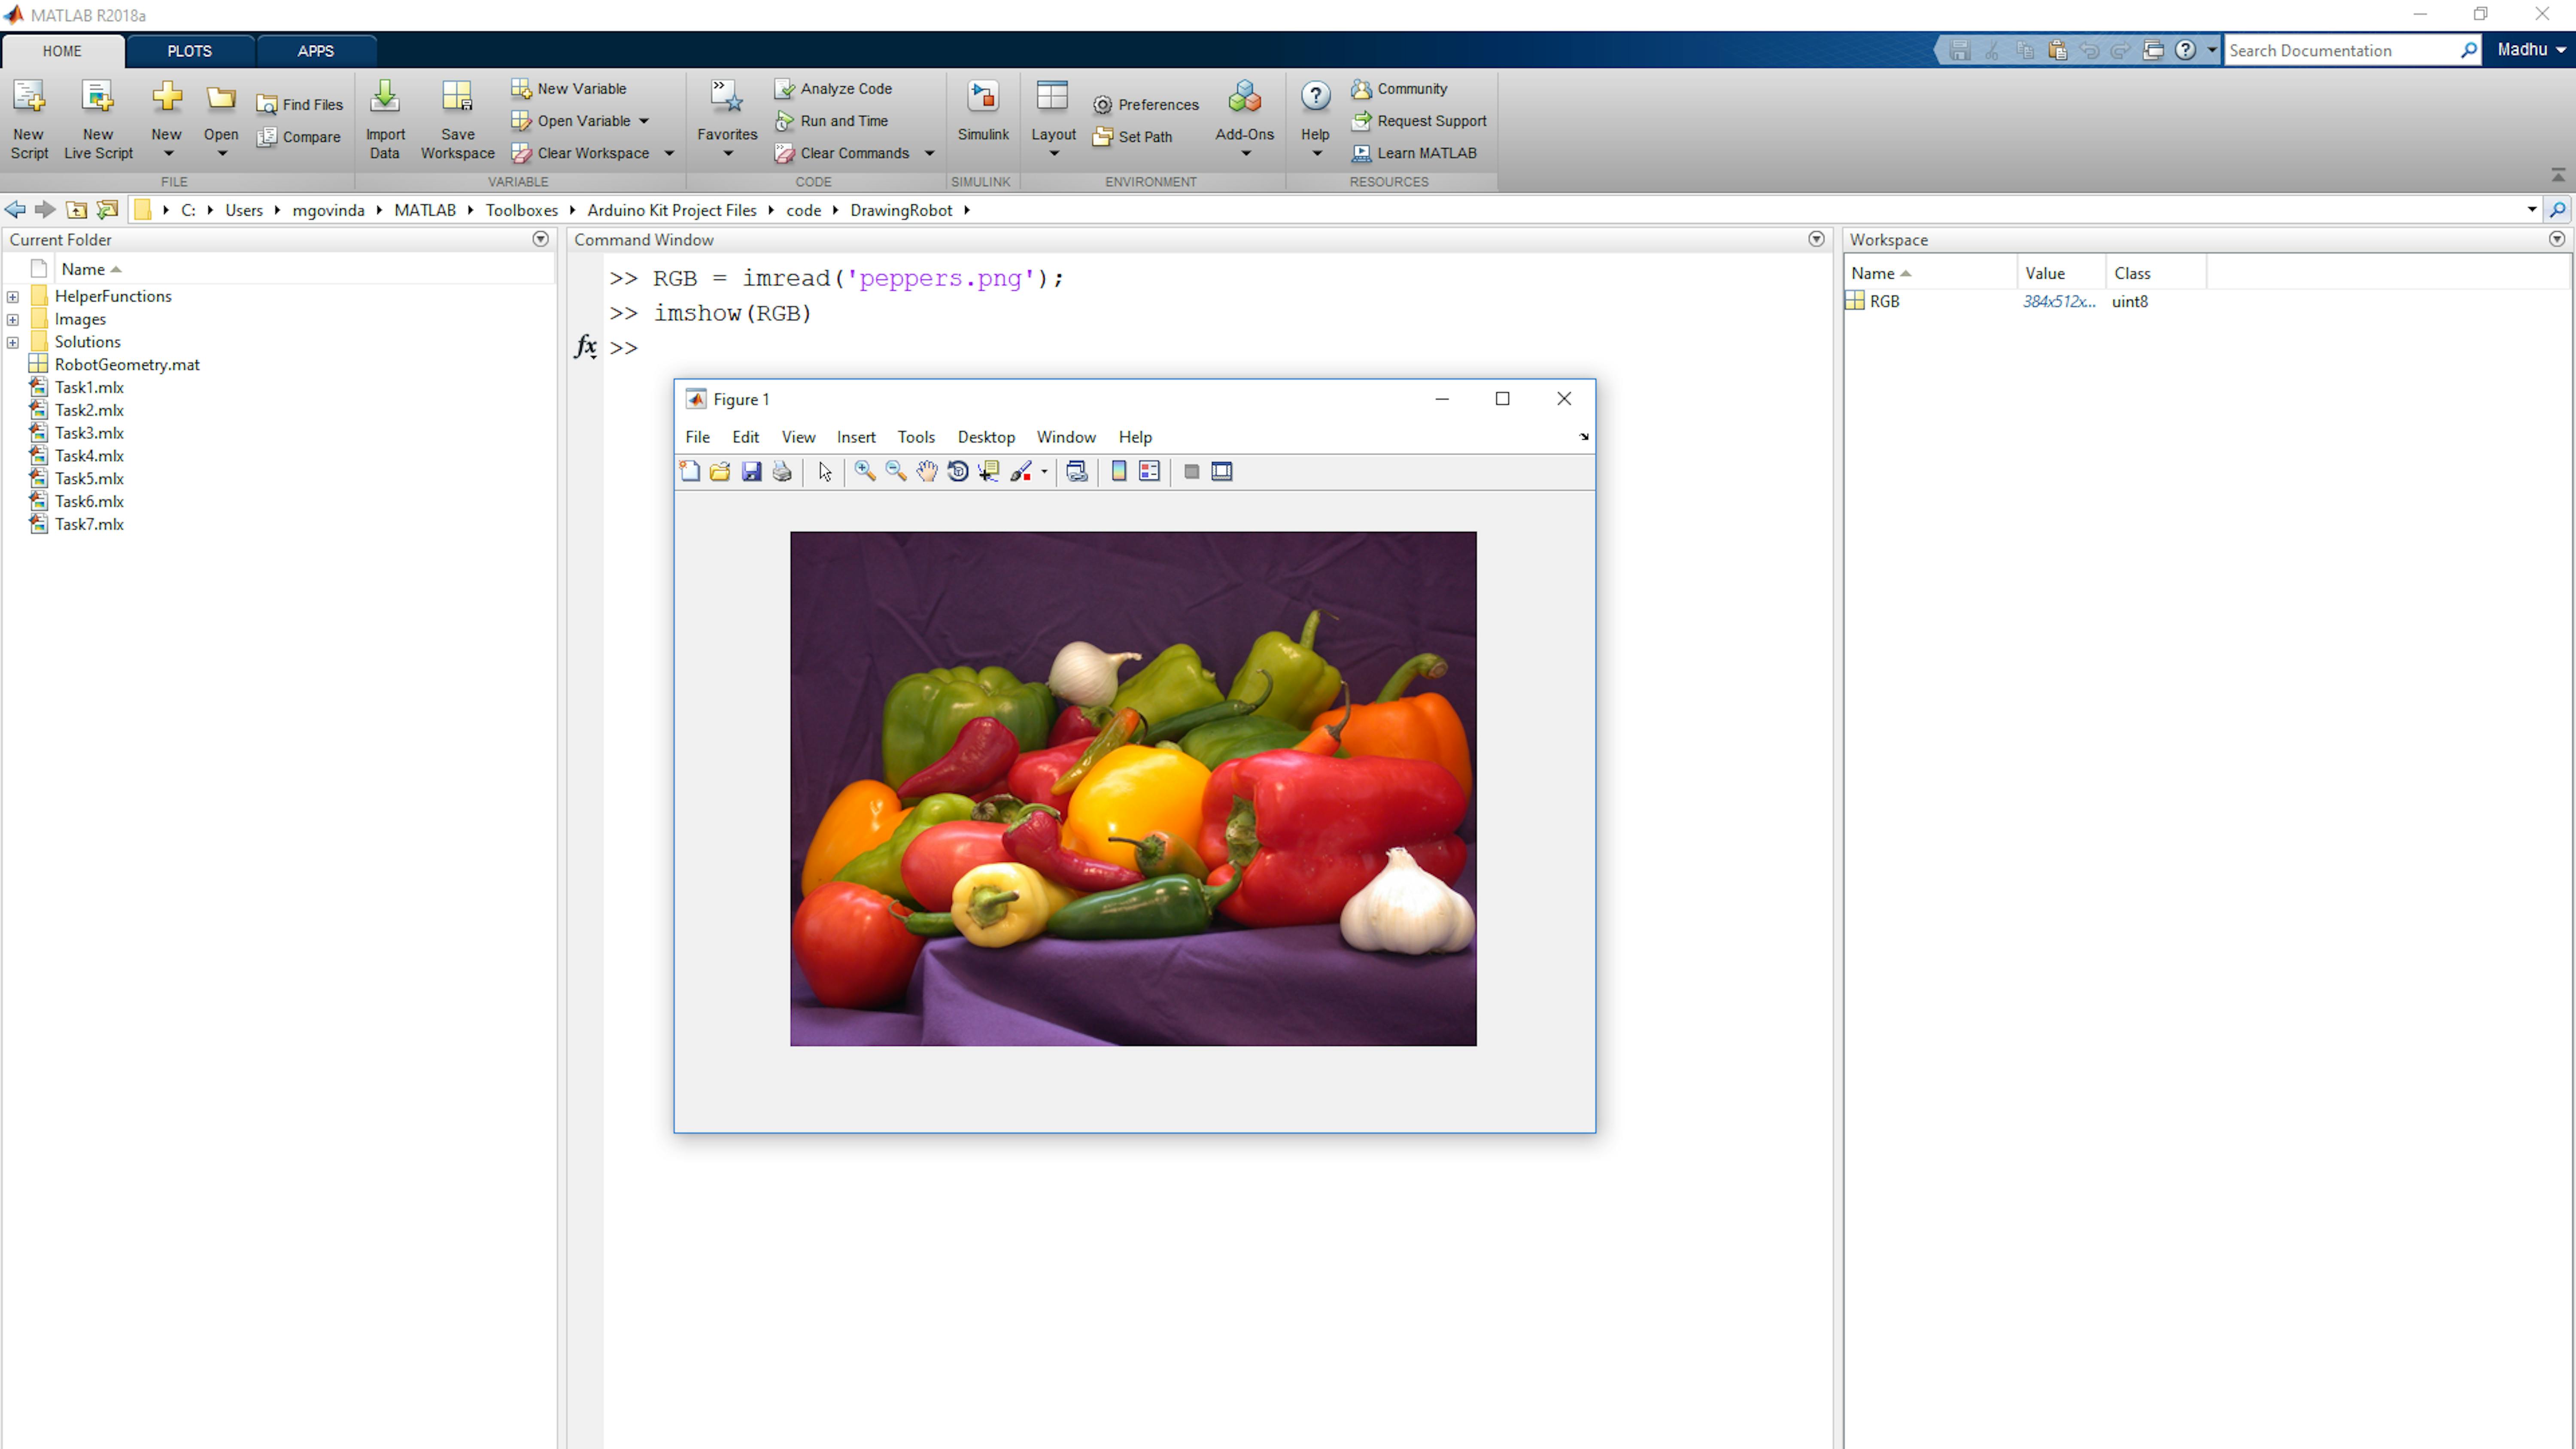Viewport: 2576px width, 1449px height.
Task: Open the Workspace panel actions menu
Action: [2557, 239]
